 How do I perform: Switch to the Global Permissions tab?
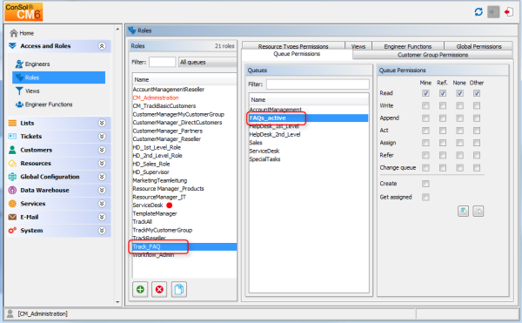(x=478, y=46)
